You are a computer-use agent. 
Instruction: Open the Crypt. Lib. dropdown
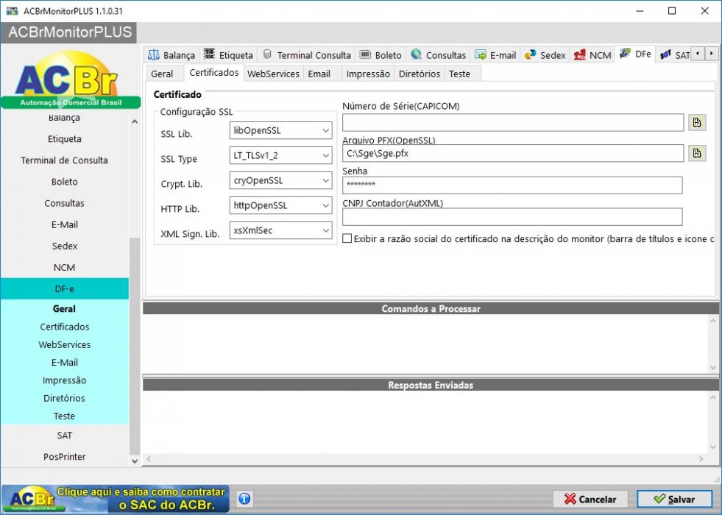click(326, 180)
